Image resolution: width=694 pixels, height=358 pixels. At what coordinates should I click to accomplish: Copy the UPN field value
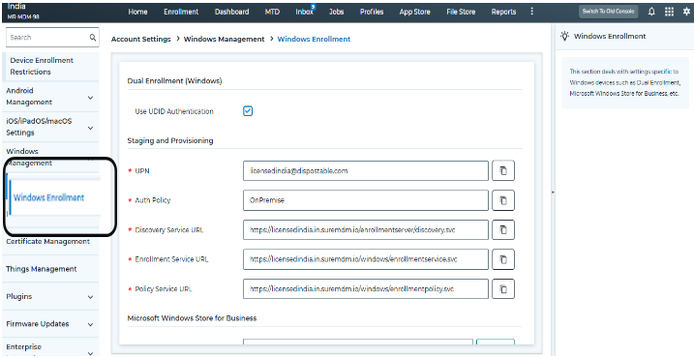click(x=502, y=171)
